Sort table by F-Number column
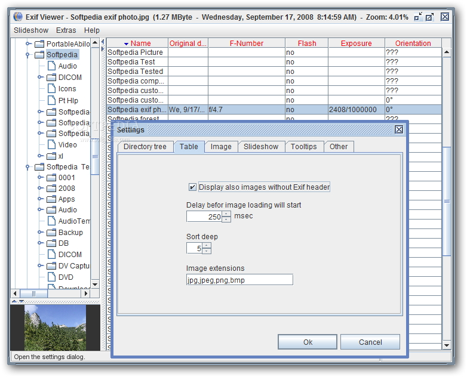The height and width of the screenshot is (377, 467). (x=247, y=44)
